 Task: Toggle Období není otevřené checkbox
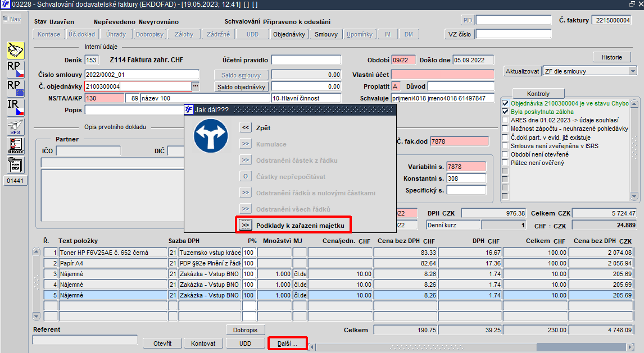pos(505,154)
